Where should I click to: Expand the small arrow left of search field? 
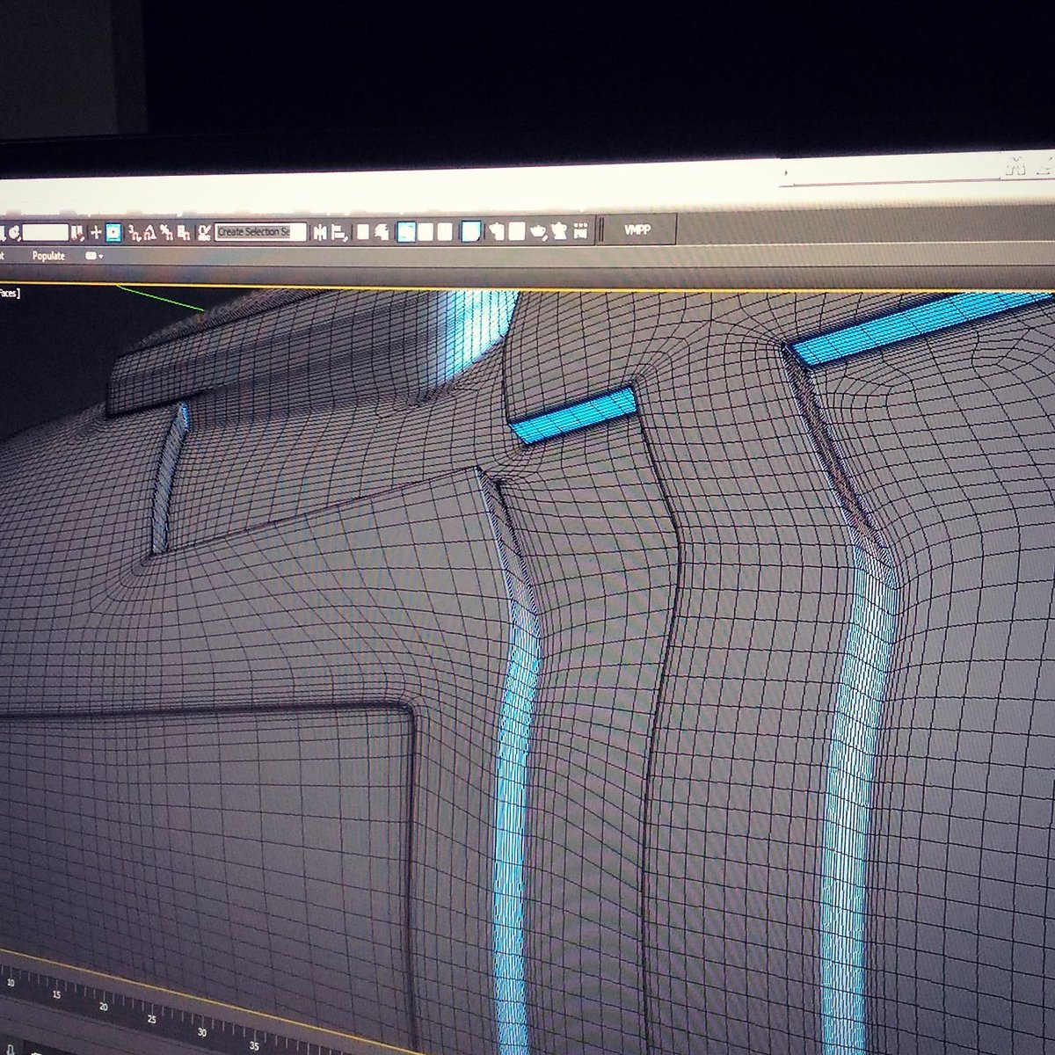[x=786, y=172]
